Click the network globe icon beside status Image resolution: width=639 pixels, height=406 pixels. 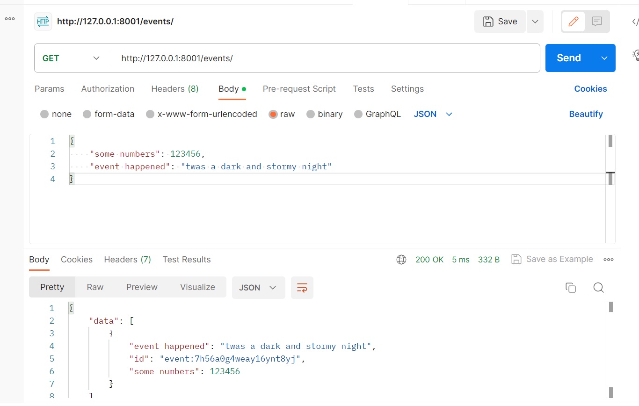pyautogui.click(x=401, y=260)
